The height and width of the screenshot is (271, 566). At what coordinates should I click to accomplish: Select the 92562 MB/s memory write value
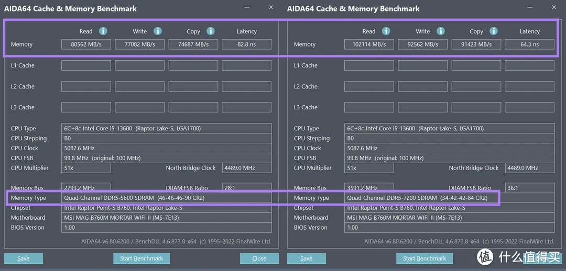point(423,44)
